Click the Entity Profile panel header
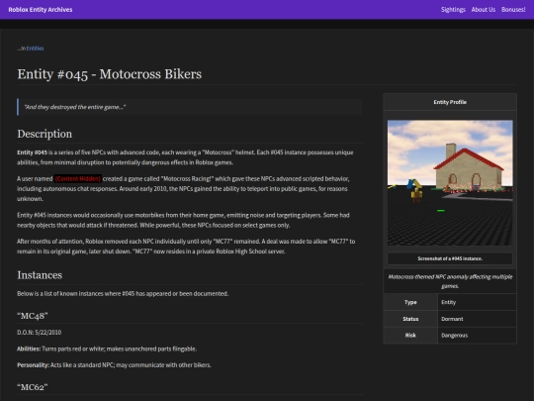The image size is (534, 401). [x=450, y=102]
